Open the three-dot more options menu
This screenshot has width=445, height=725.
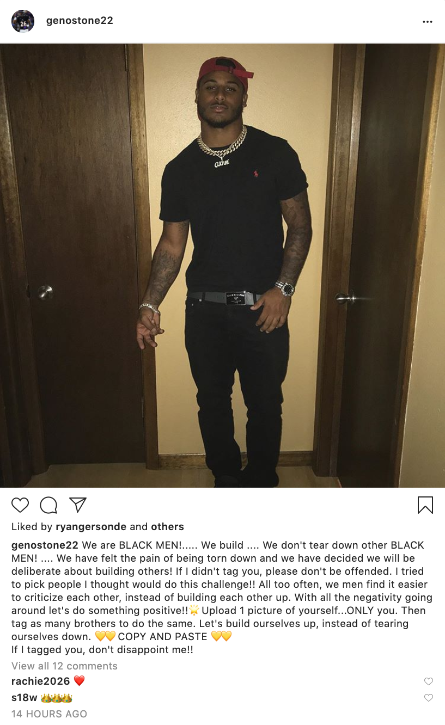coord(428,22)
